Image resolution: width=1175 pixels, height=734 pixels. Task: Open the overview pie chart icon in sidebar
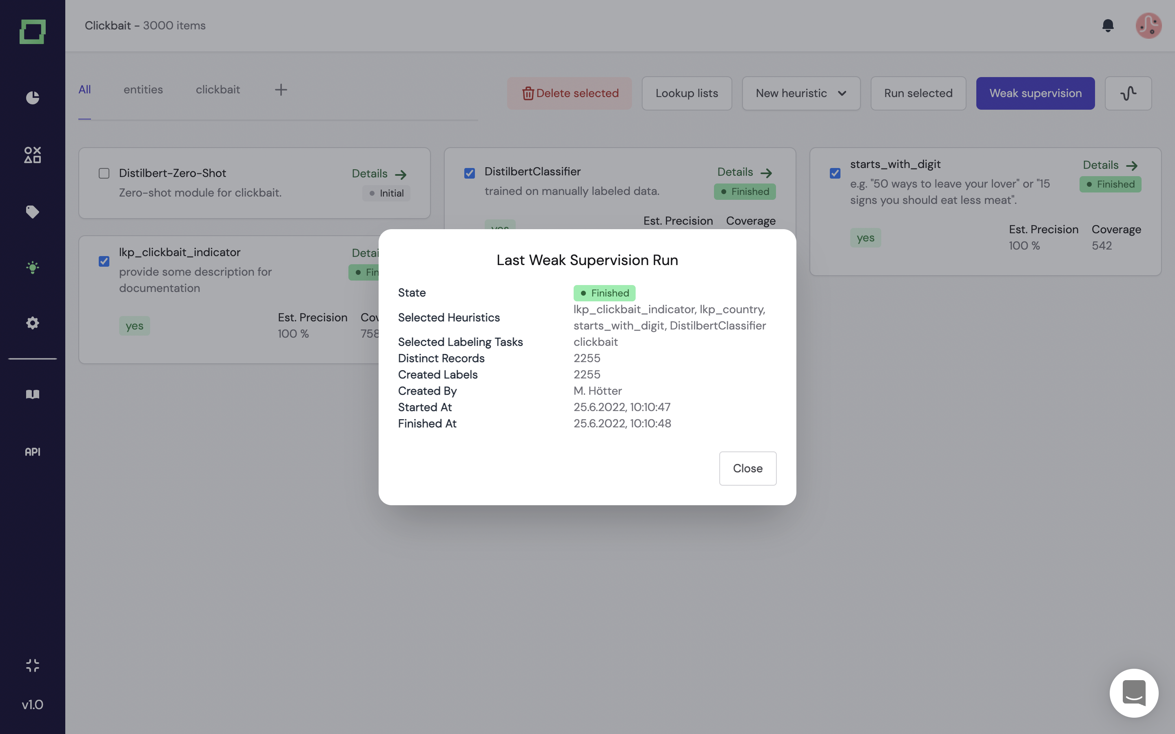(x=33, y=97)
